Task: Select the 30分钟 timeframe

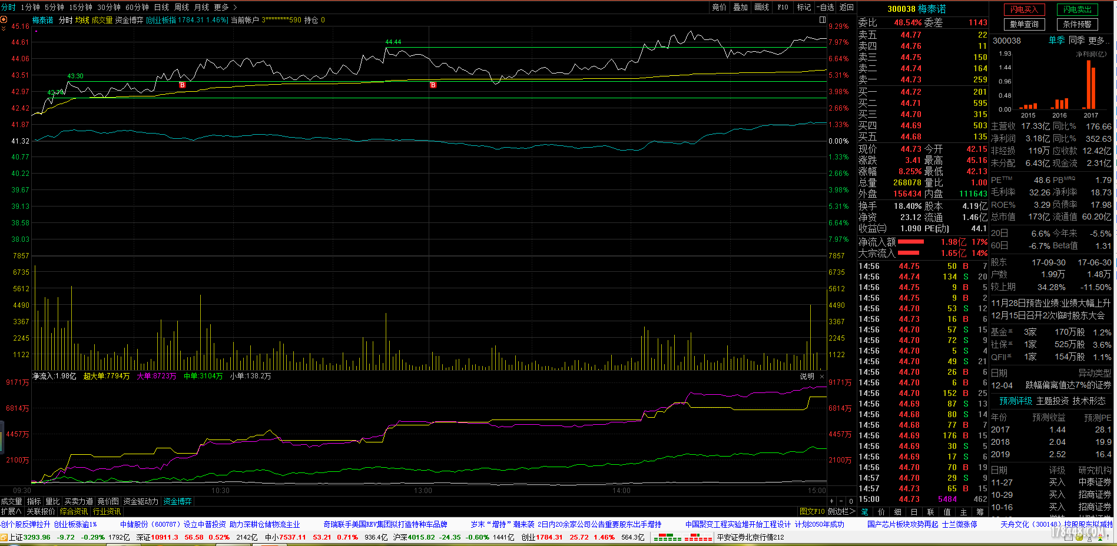Action: [x=109, y=7]
